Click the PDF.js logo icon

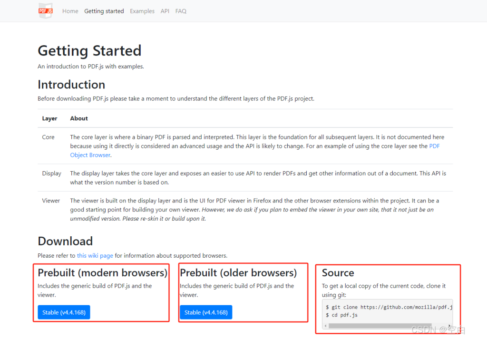click(x=46, y=11)
